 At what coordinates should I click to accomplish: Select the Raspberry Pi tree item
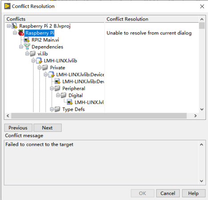point(40,33)
